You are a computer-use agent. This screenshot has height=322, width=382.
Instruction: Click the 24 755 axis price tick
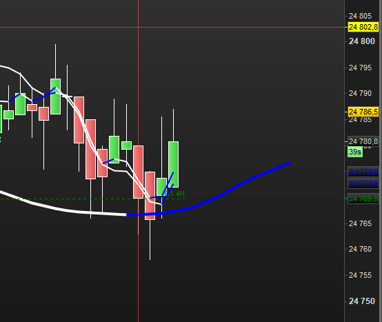[x=360, y=275]
